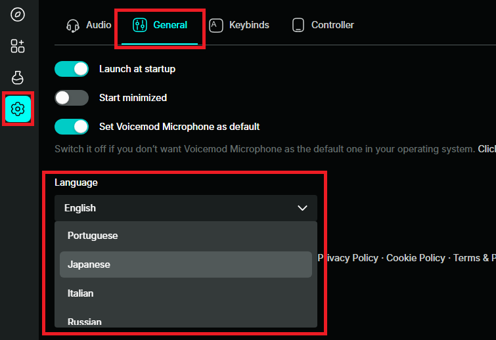Click the Language dropdown chevron arrow
The image size is (496, 340).
[302, 208]
